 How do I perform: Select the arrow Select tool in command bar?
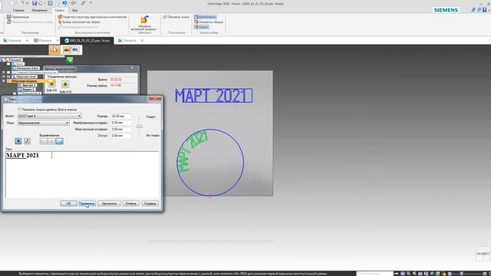point(55,50)
